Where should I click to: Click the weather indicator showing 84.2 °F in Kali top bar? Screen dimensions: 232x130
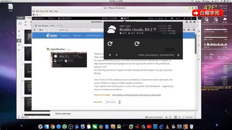[x=125, y=18]
